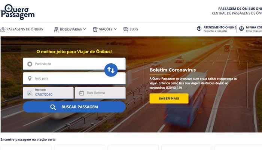Click the bus icon beside Viações
262x150 pixels.
click(x=95, y=29)
